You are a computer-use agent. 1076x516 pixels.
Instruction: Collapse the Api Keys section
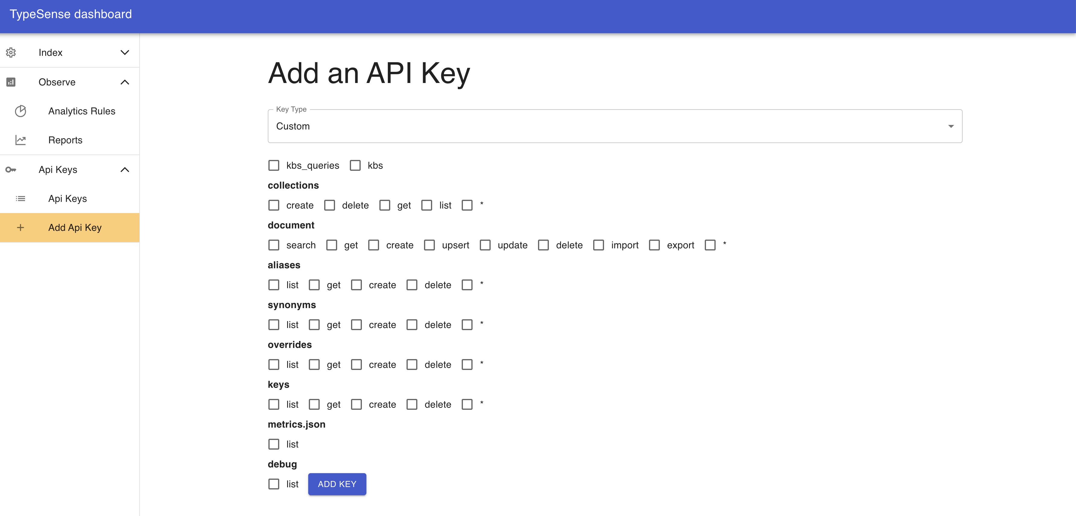(x=124, y=169)
